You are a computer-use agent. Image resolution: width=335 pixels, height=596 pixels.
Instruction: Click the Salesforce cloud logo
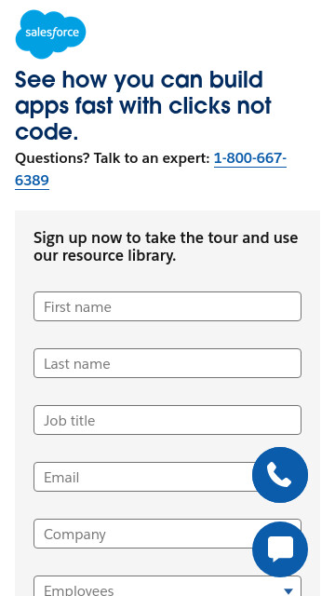click(50, 34)
